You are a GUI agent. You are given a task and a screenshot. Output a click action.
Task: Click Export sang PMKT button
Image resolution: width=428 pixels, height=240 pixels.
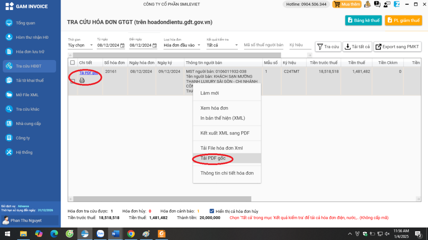[397, 47]
